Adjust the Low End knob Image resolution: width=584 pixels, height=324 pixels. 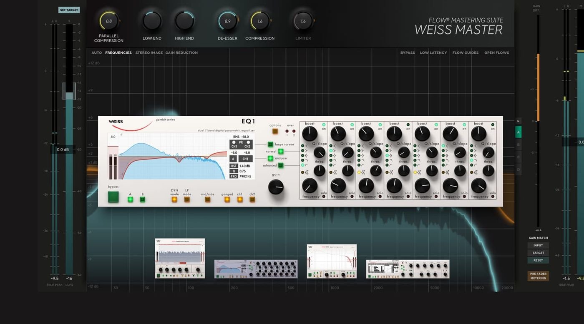(x=152, y=21)
